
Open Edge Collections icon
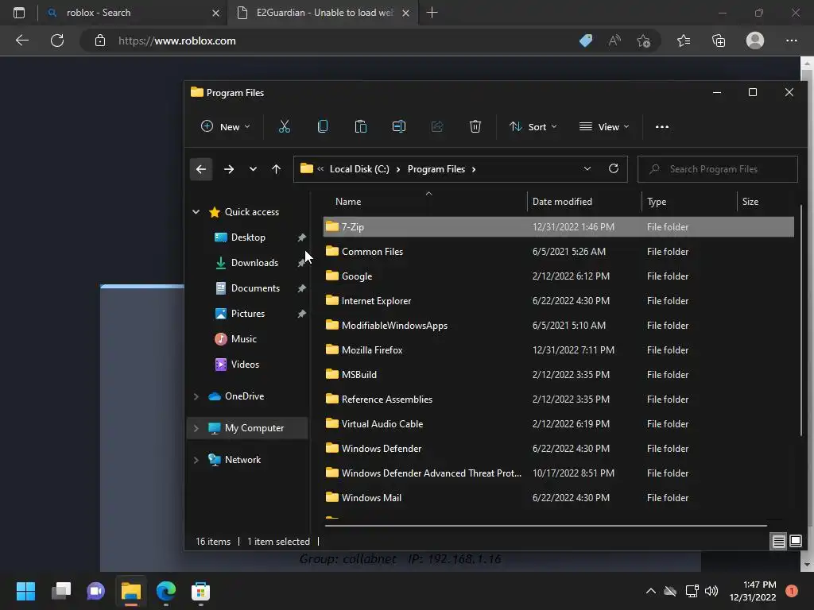[x=719, y=41]
